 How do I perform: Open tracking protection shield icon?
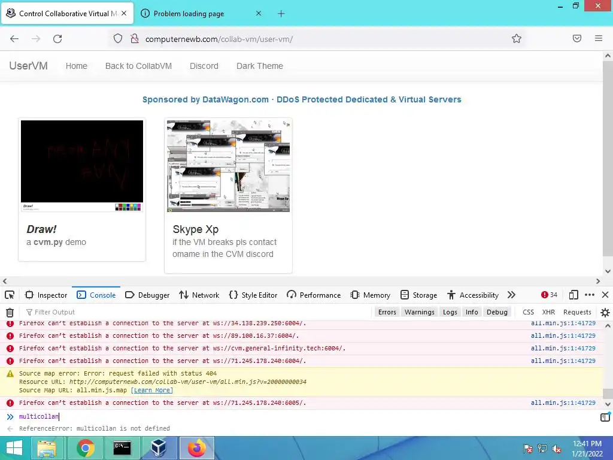(118, 38)
